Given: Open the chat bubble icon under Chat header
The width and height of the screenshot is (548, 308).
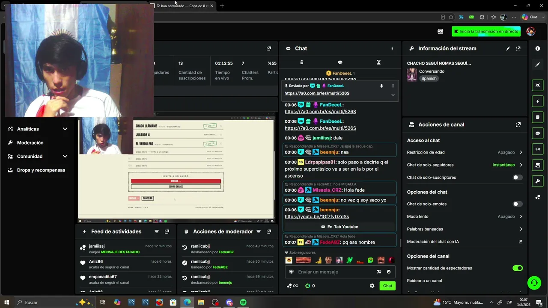Looking at the screenshot, I should 340,62.
